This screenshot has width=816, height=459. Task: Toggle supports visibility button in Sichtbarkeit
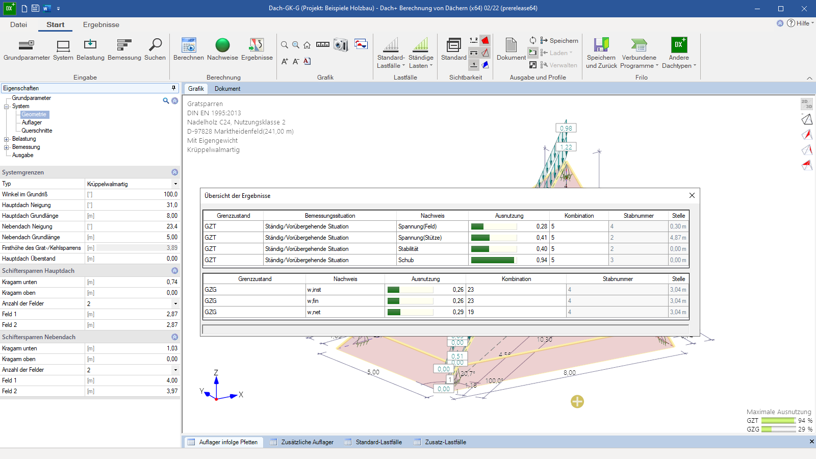click(474, 53)
